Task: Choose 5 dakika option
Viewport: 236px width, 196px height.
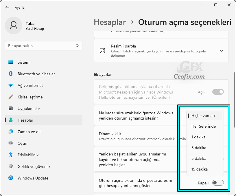Action: [205, 158]
